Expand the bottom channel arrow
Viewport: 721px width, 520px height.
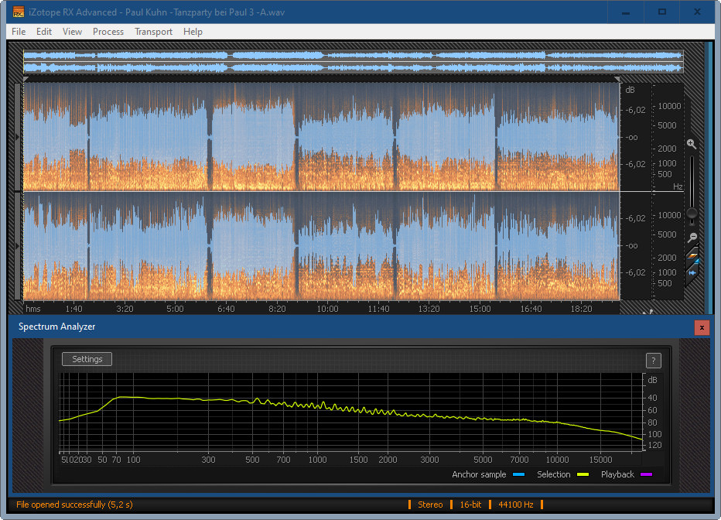[x=19, y=245]
